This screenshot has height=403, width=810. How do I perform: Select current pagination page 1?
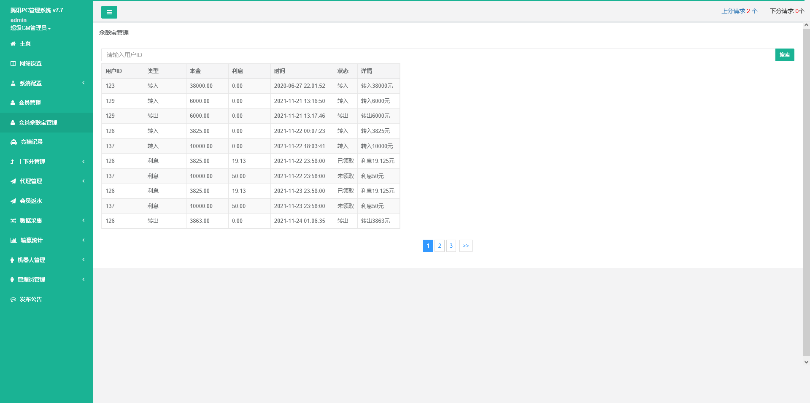click(x=428, y=246)
